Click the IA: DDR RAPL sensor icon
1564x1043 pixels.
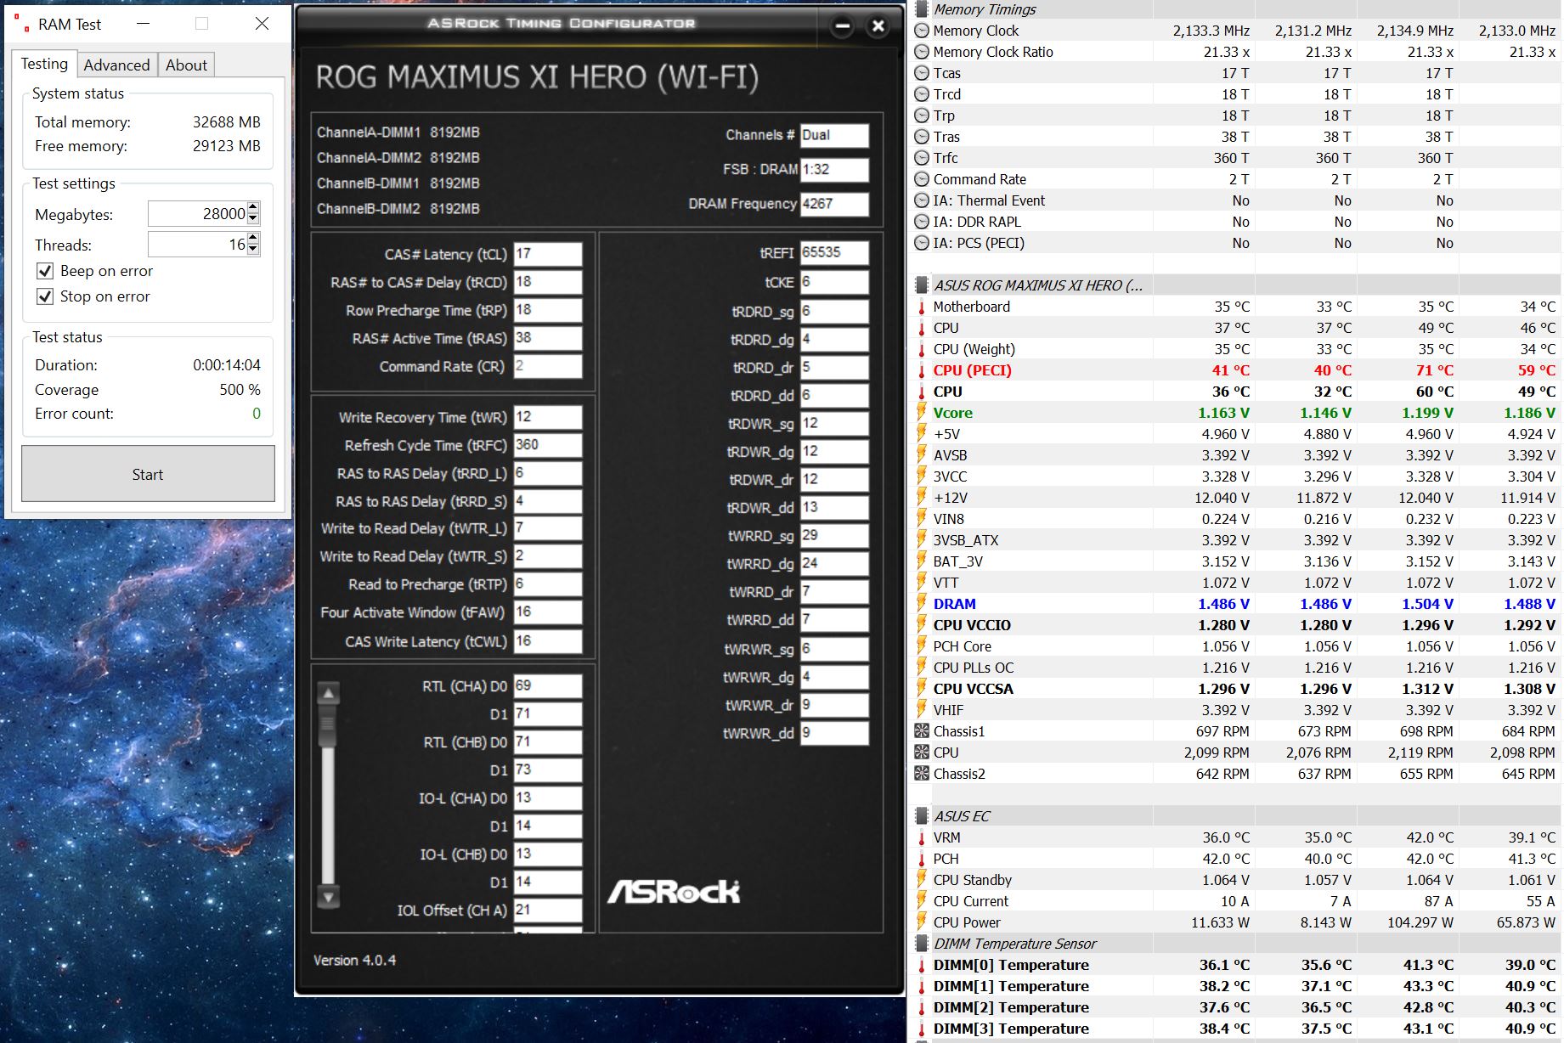[x=921, y=222]
